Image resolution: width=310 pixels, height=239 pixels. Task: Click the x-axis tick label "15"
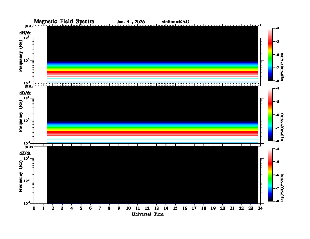pos(175,208)
